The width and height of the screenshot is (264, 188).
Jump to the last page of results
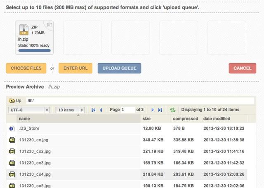pos(160,110)
